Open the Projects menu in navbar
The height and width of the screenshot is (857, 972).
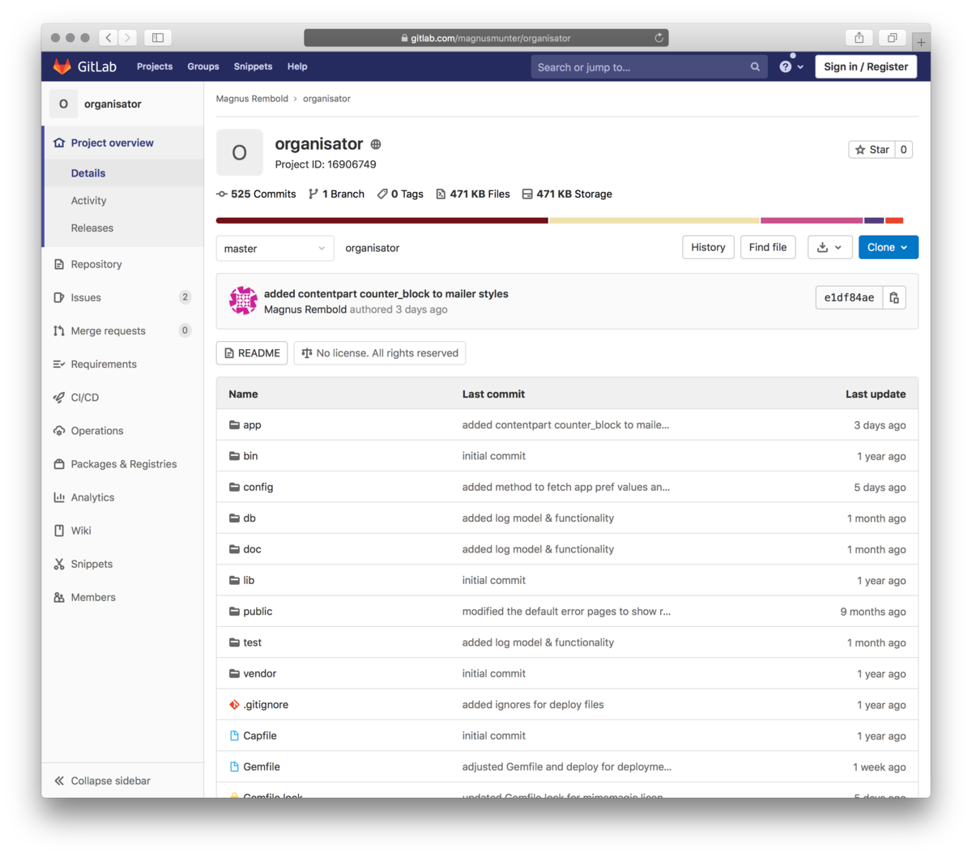pyautogui.click(x=155, y=66)
